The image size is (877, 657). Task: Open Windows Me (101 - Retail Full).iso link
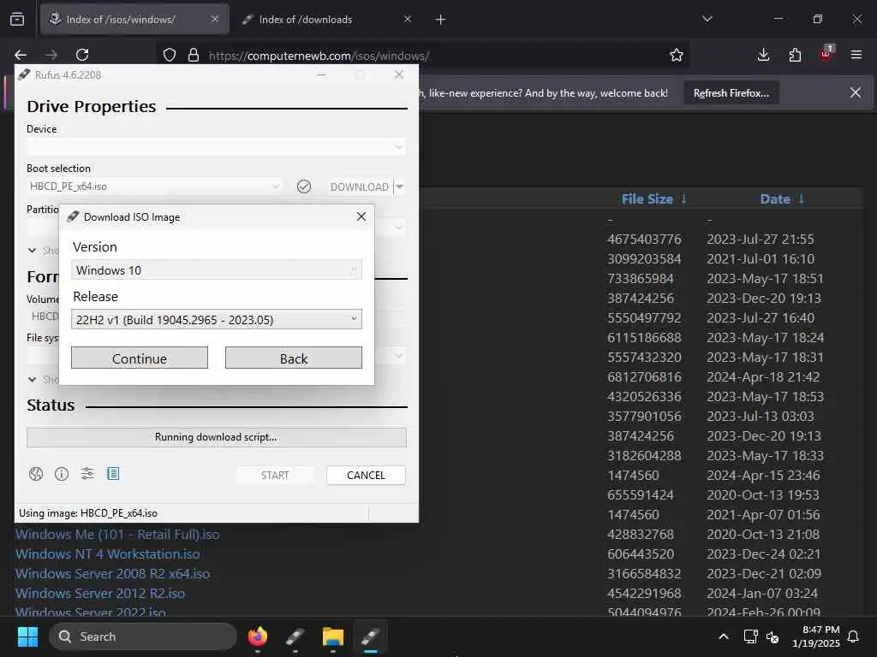click(117, 535)
